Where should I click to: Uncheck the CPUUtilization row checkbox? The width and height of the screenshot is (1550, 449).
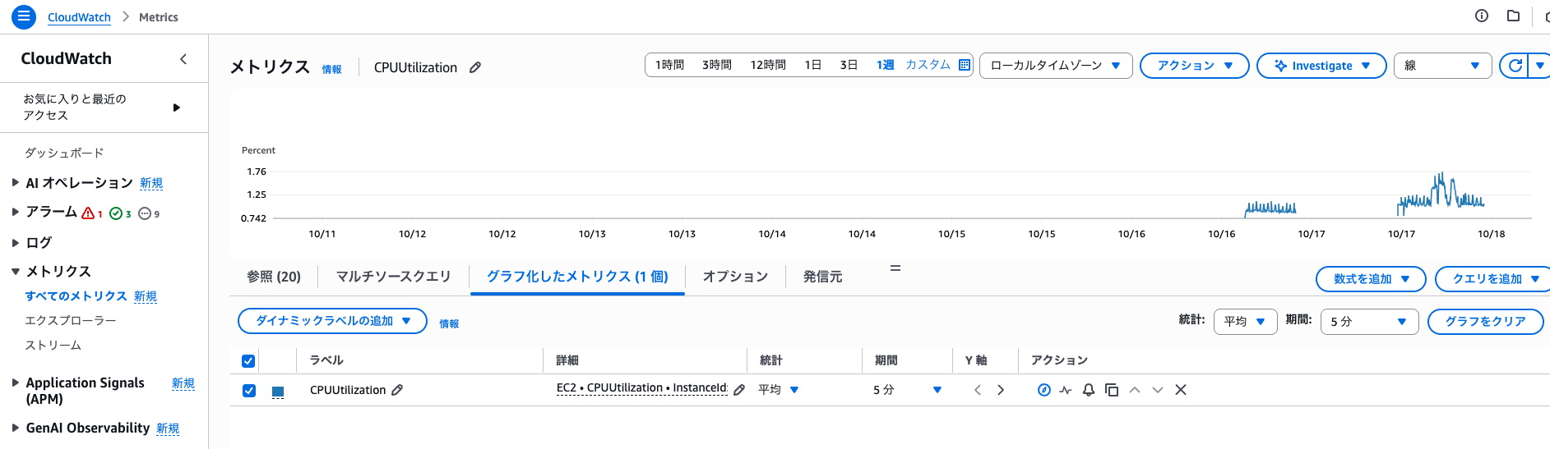click(x=249, y=391)
